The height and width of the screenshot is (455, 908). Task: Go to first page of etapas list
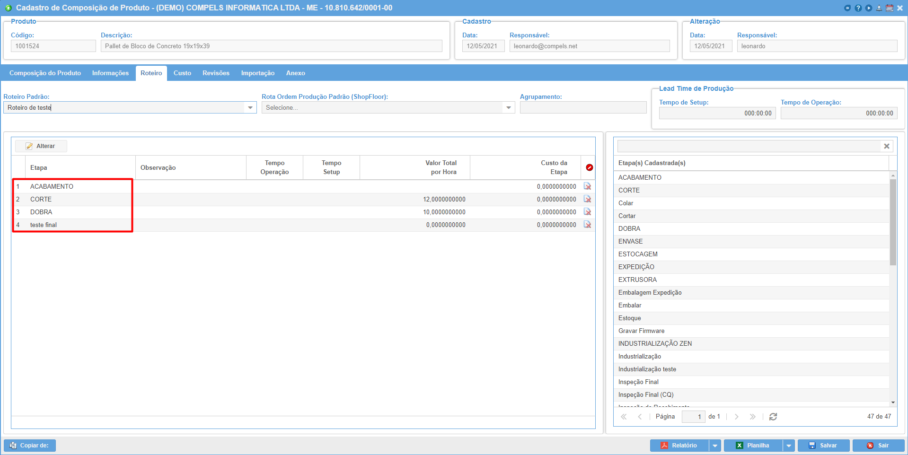point(624,417)
